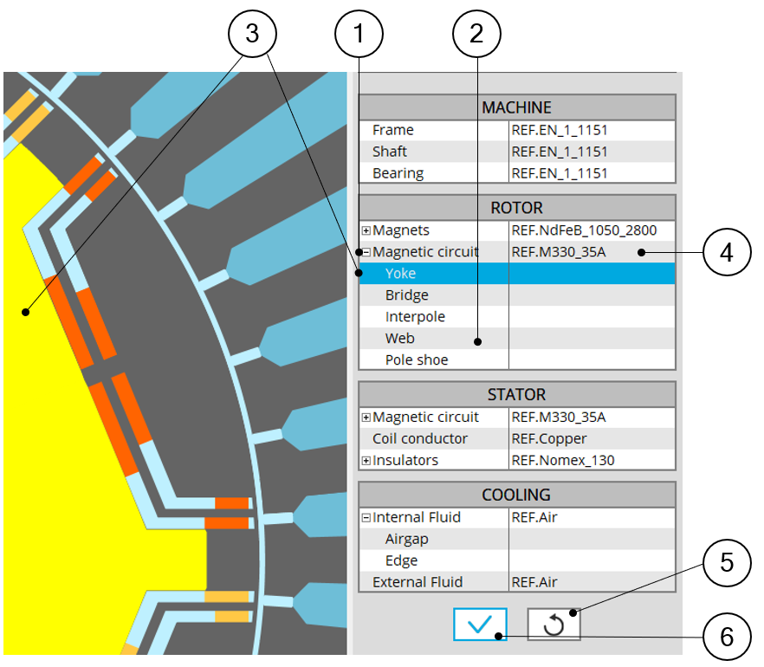764x667 pixels.
Task: Collapse the rotor Magnetic circuit row
Action: (366, 253)
